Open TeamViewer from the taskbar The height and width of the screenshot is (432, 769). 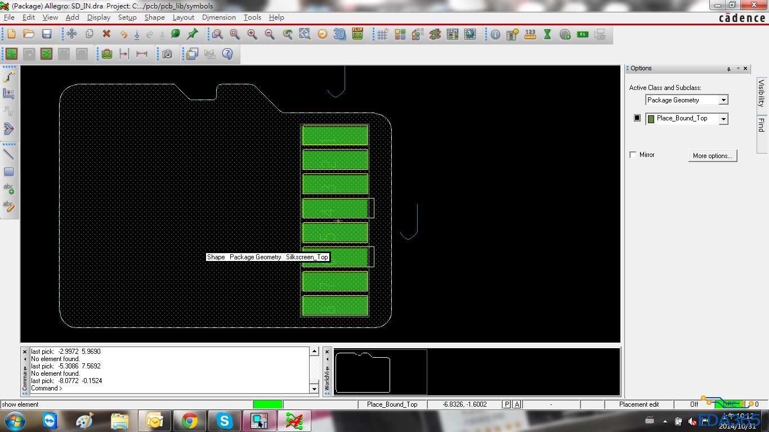point(50,421)
